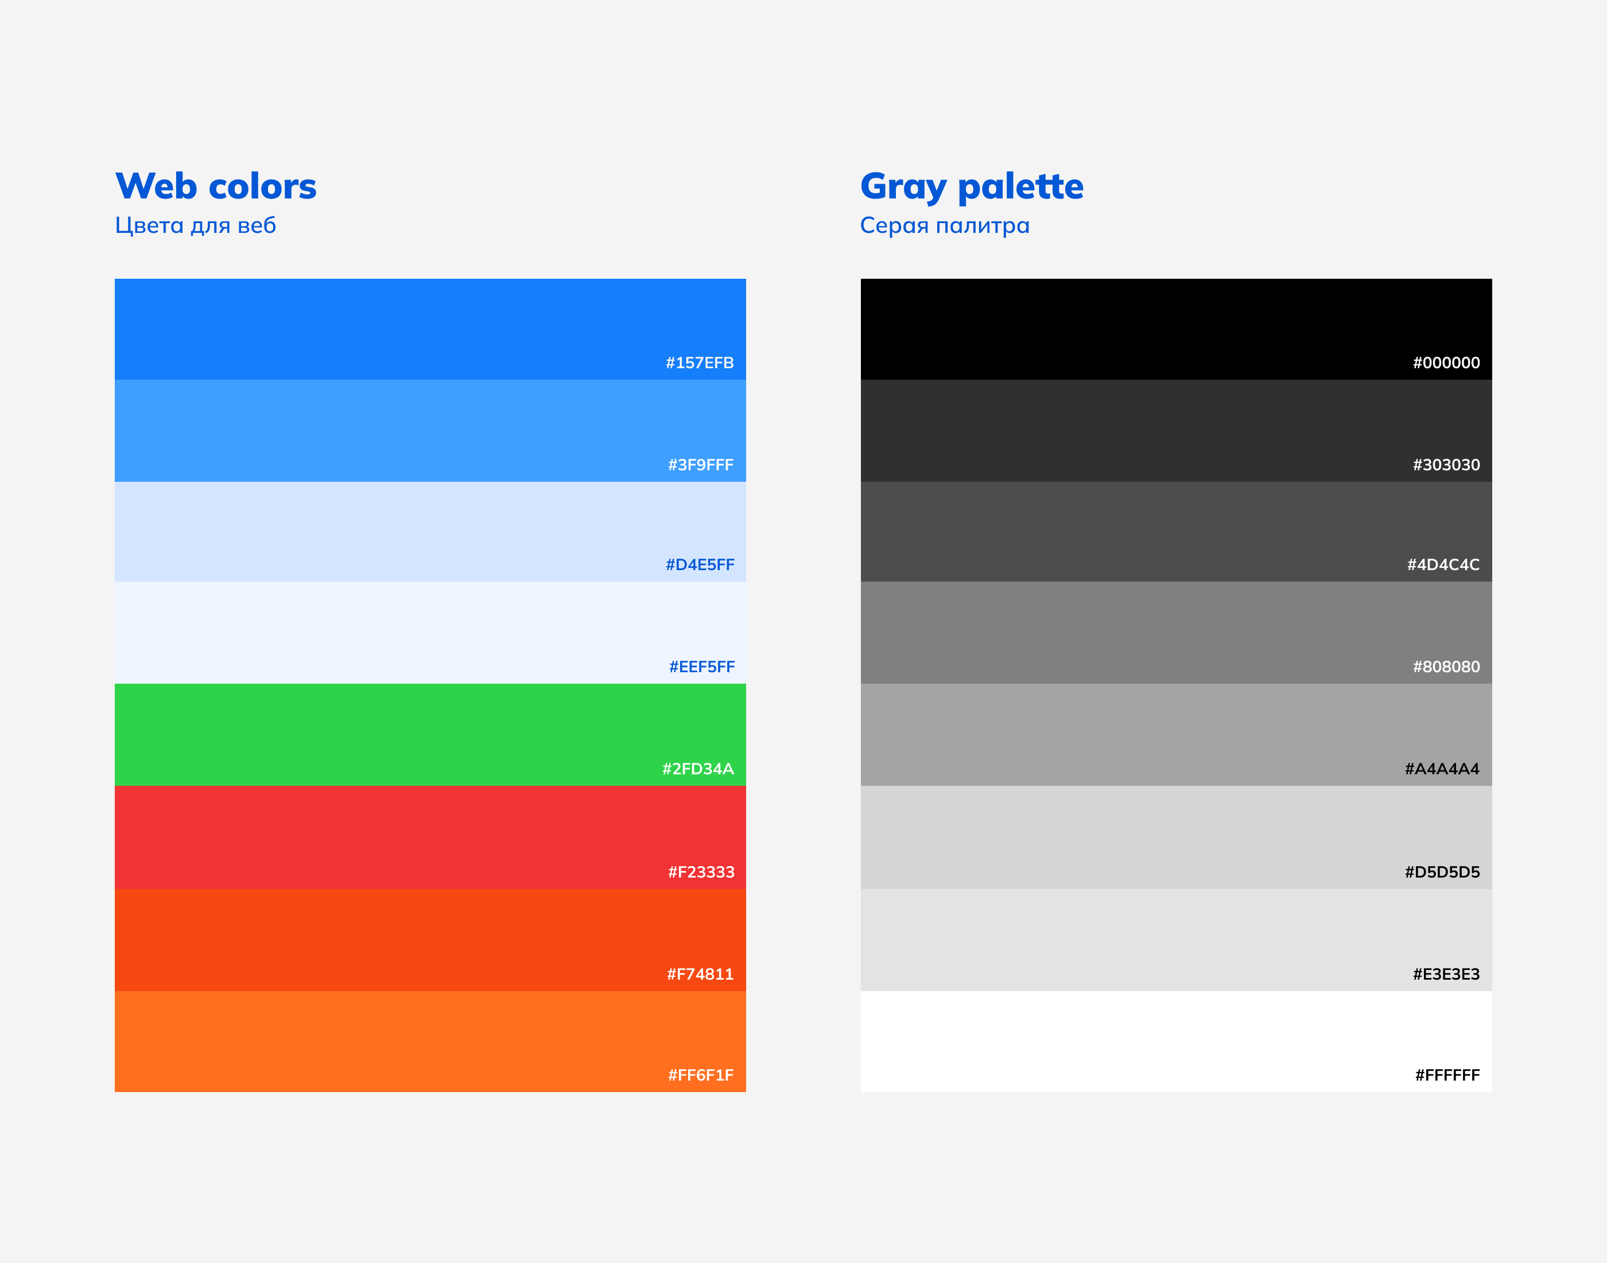Pick the #D4E5FF pale blue swatch
Image resolution: width=1607 pixels, height=1263 pixels.
(x=430, y=532)
